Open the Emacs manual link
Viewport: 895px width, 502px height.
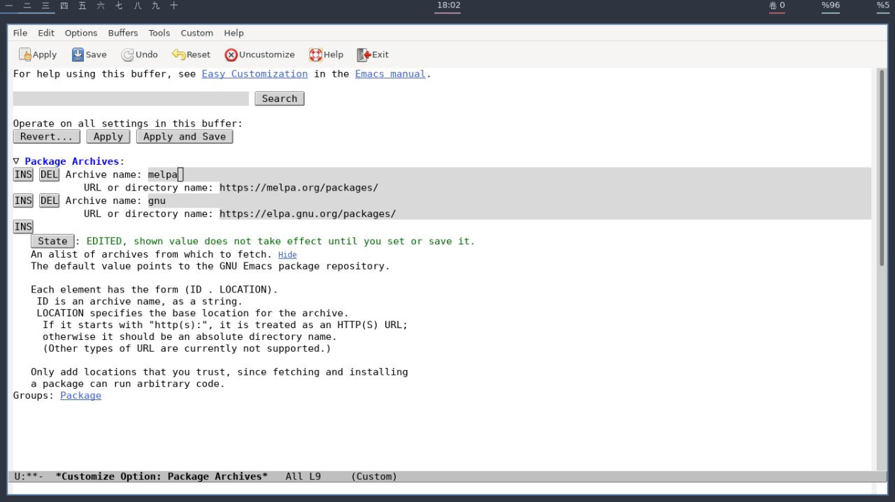(x=390, y=74)
